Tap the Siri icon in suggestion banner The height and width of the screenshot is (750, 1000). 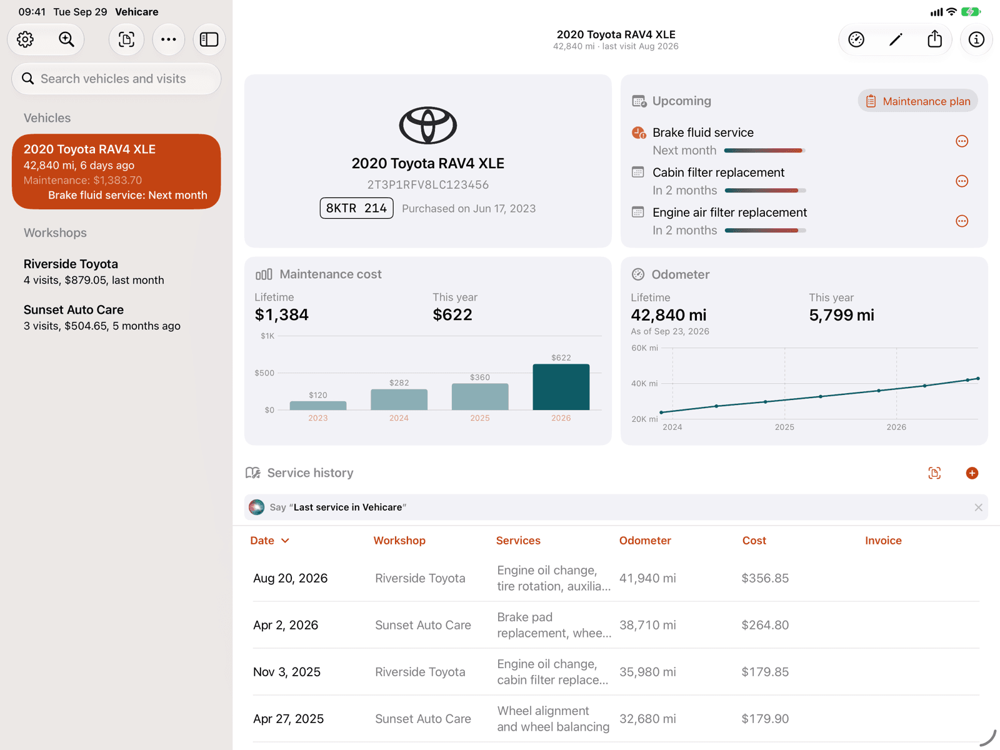point(256,507)
